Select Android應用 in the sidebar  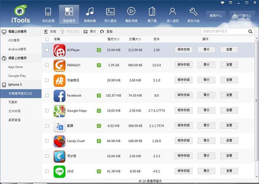(17, 49)
